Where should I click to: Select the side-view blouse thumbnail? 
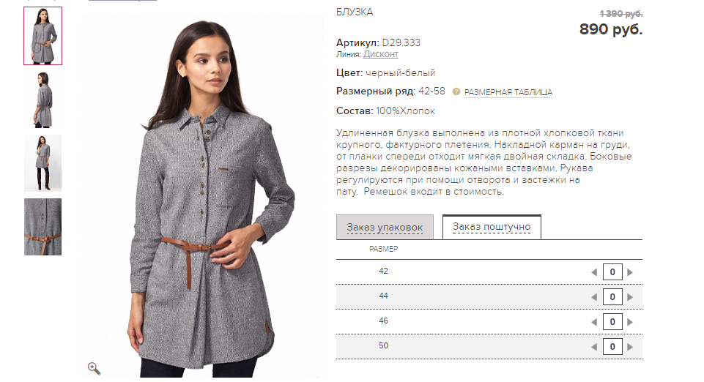click(x=42, y=100)
